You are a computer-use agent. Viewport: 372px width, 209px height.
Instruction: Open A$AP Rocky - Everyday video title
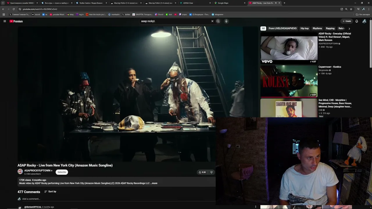pyautogui.click(x=335, y=37)
